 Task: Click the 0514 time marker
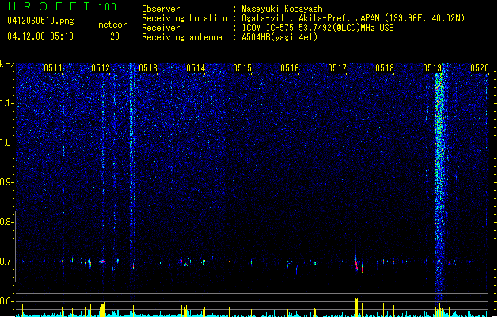point(196,68)
